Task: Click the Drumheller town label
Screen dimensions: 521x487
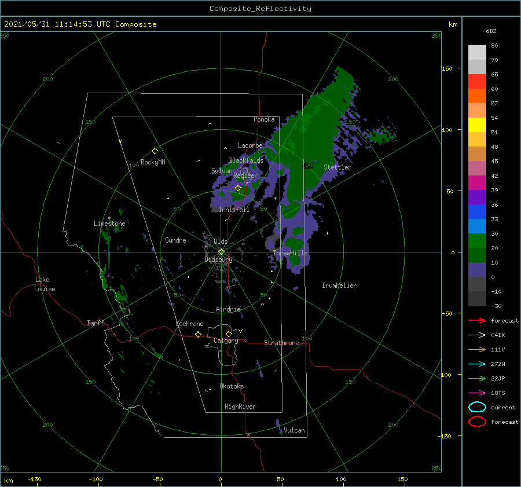Action: click(339, 285)
